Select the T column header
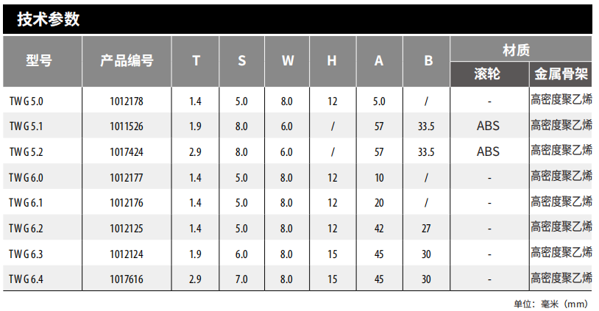Image resolution: width=599 pixels, height=311 pixels. [196, 61]
